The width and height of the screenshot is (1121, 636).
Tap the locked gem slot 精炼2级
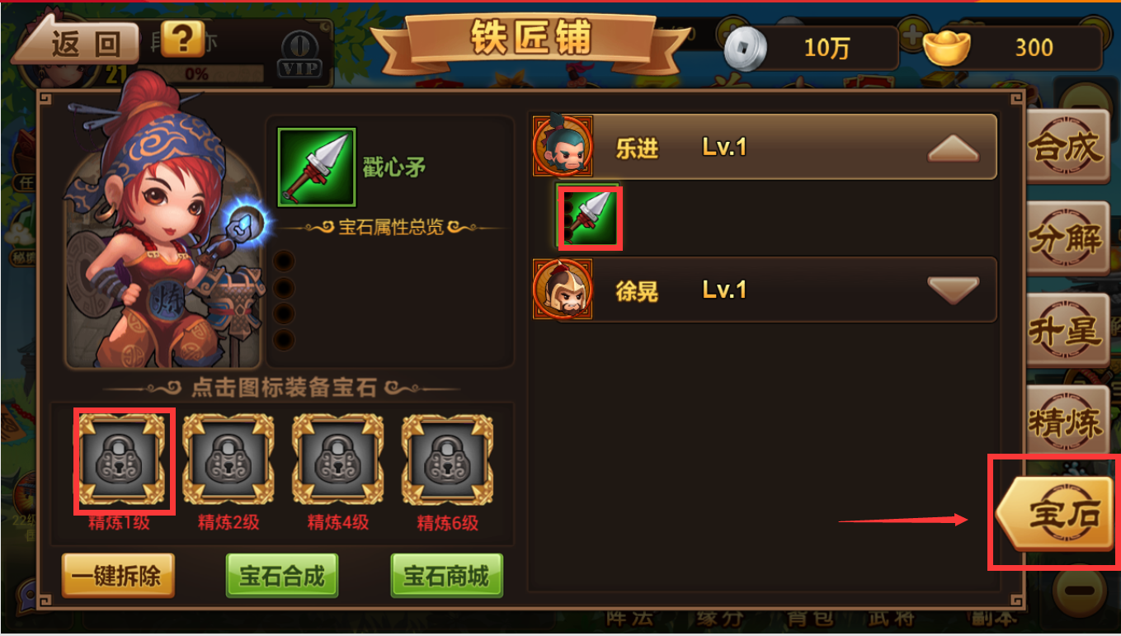pos(228,459)
